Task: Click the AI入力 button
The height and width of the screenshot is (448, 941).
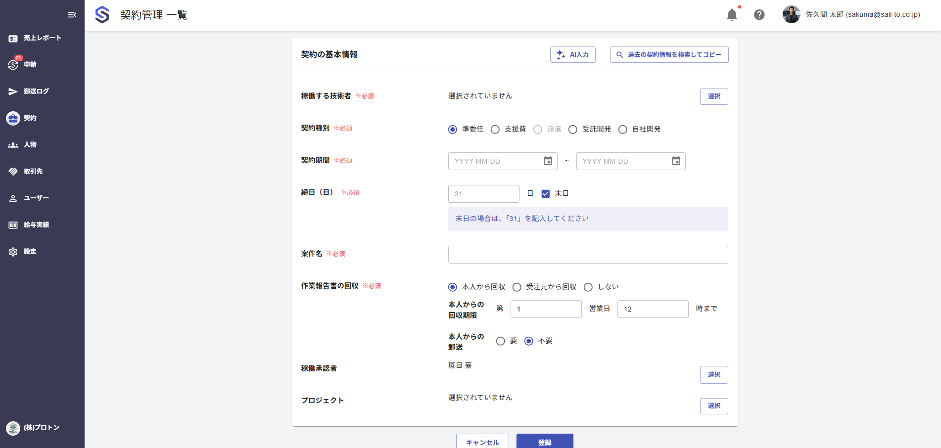Action: coord(572,54)
